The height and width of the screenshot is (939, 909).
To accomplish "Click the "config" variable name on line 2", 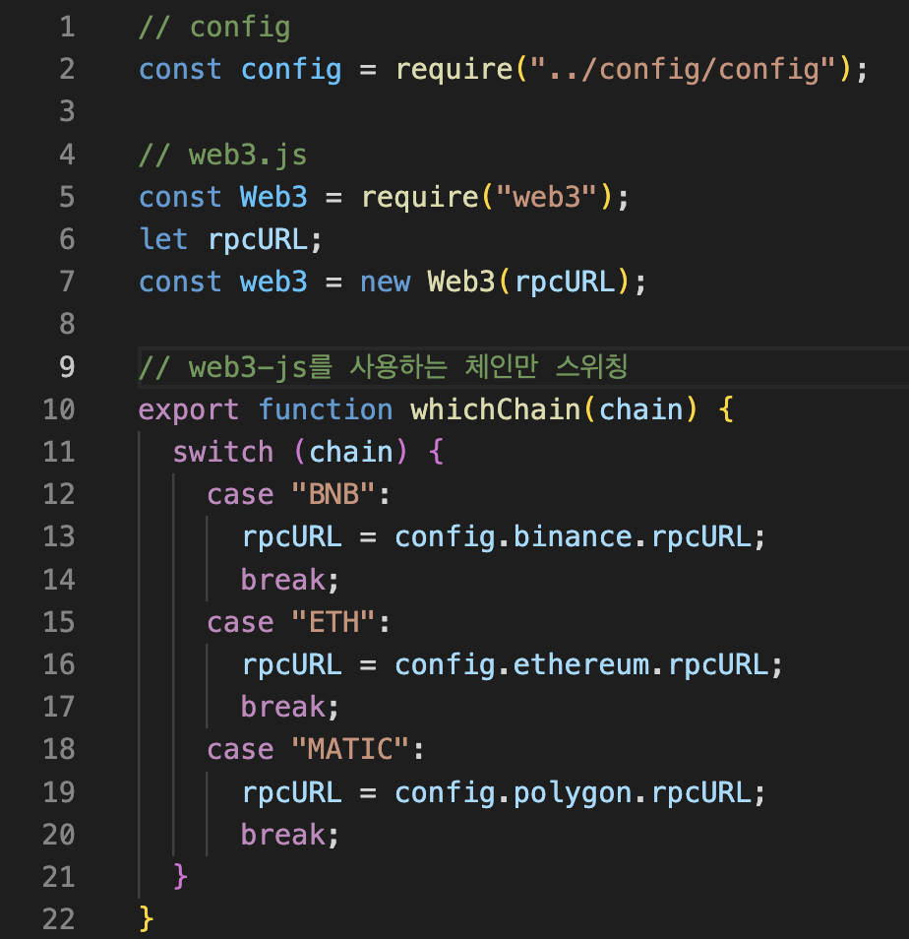I will pos(291,71).
